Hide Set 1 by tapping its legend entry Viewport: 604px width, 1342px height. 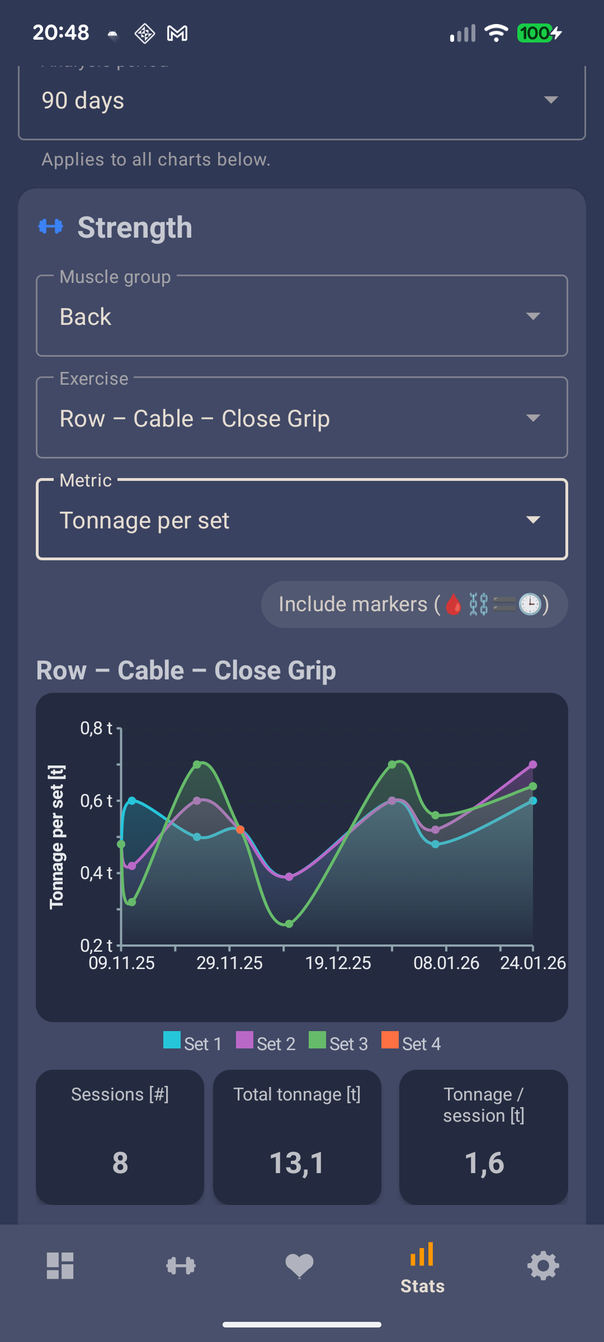[192, 1041]
